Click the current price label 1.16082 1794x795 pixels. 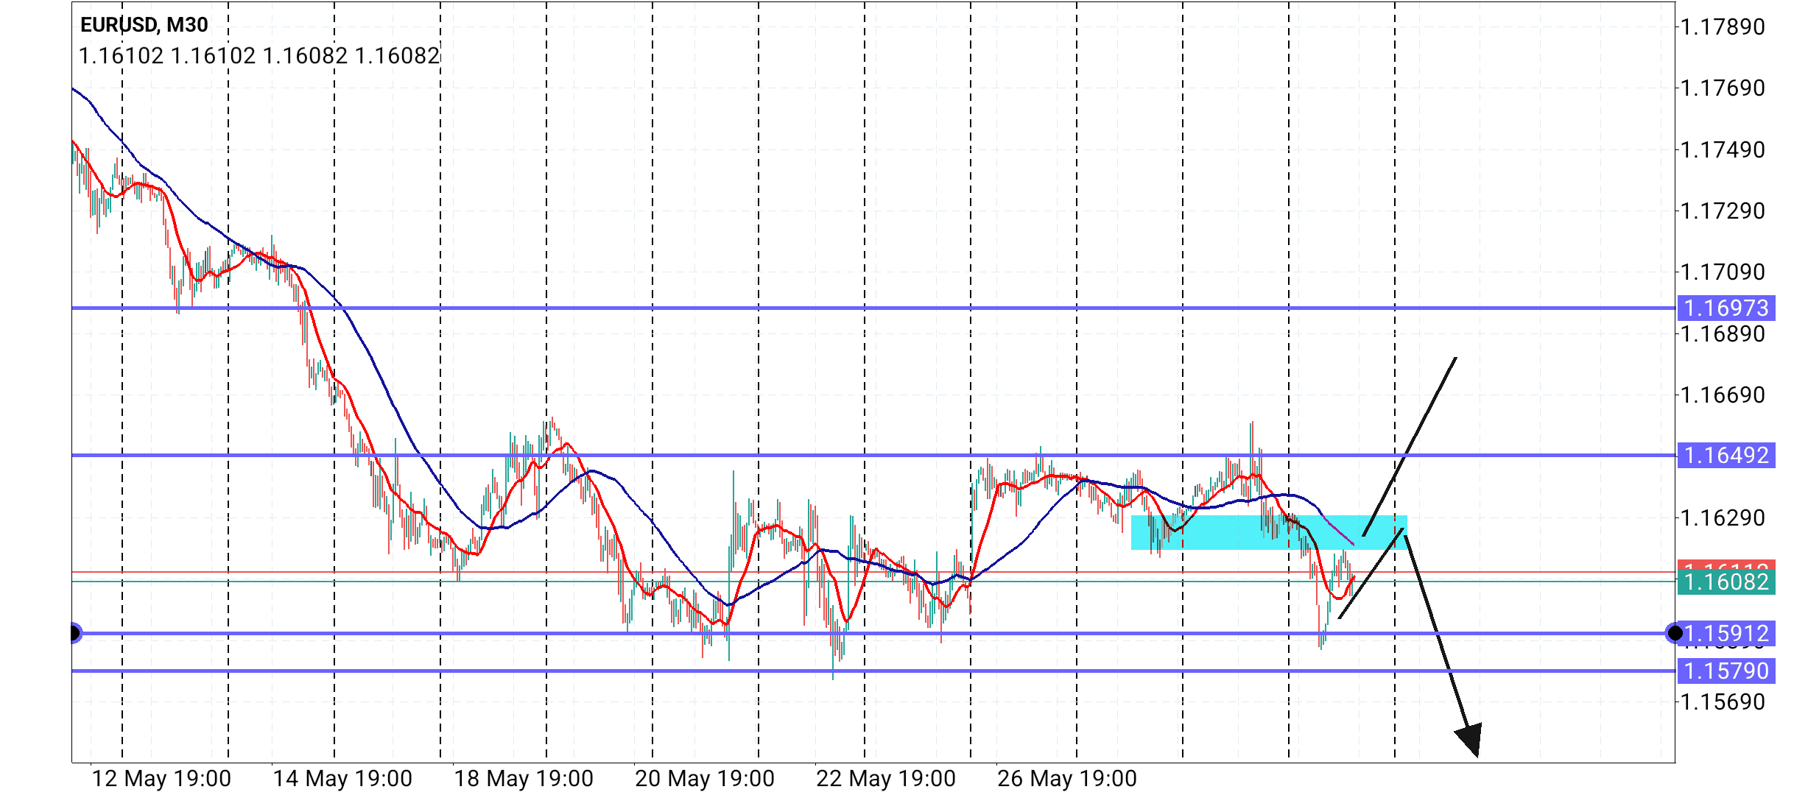(x=1726, y=582)
